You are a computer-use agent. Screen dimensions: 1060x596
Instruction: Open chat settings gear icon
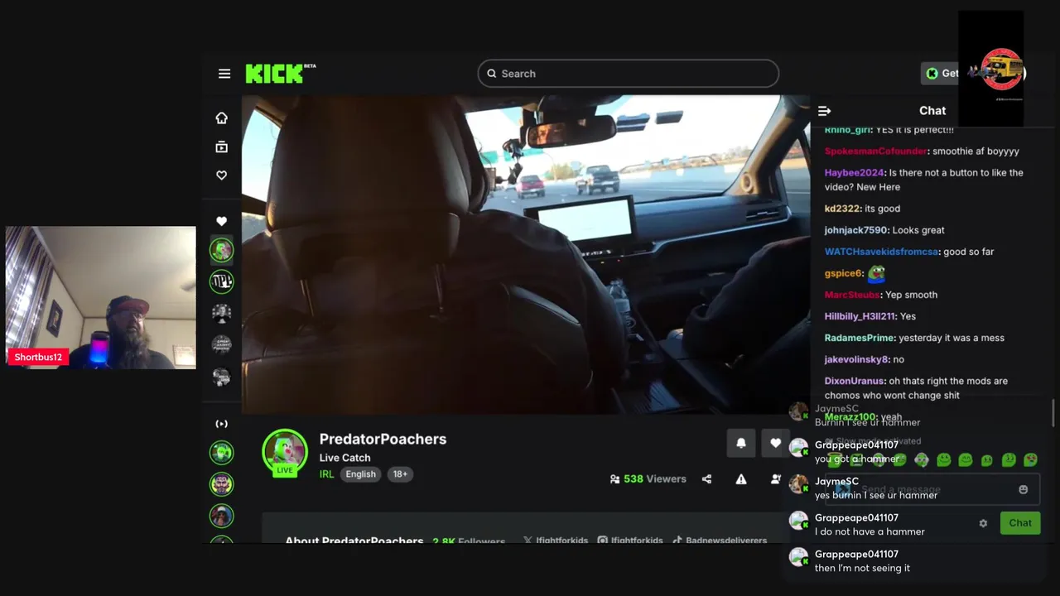983,523
